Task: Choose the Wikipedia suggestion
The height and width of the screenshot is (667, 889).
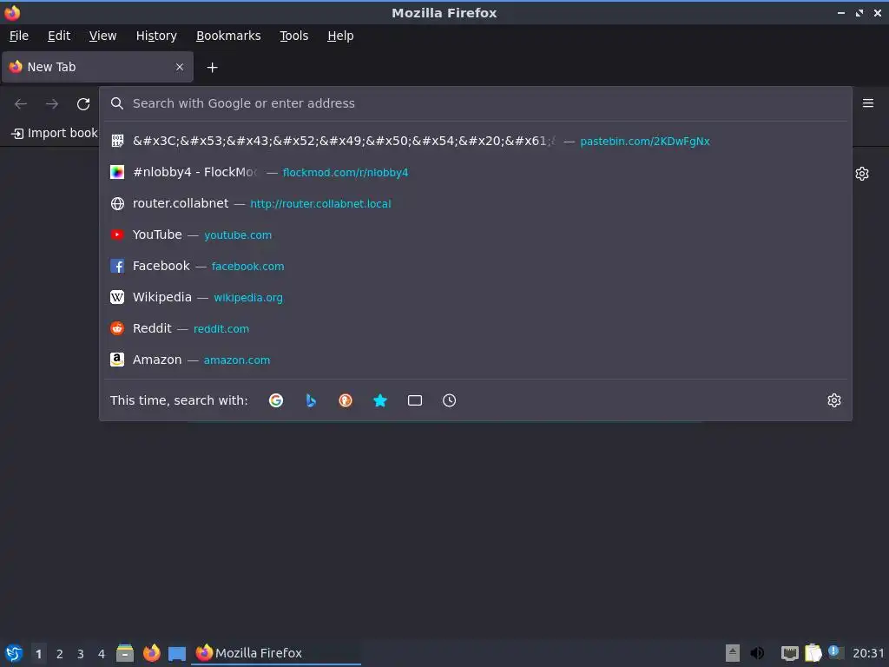Action: 477,297
